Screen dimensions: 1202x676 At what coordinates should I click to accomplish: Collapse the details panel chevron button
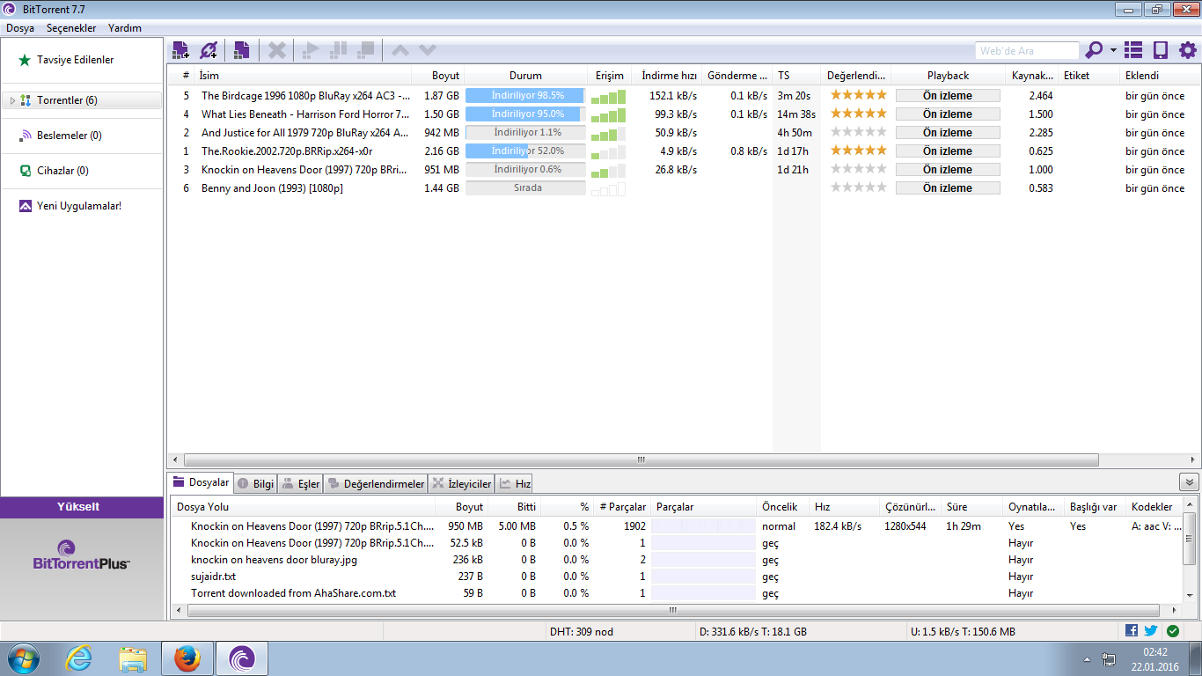pos(1189,482)
